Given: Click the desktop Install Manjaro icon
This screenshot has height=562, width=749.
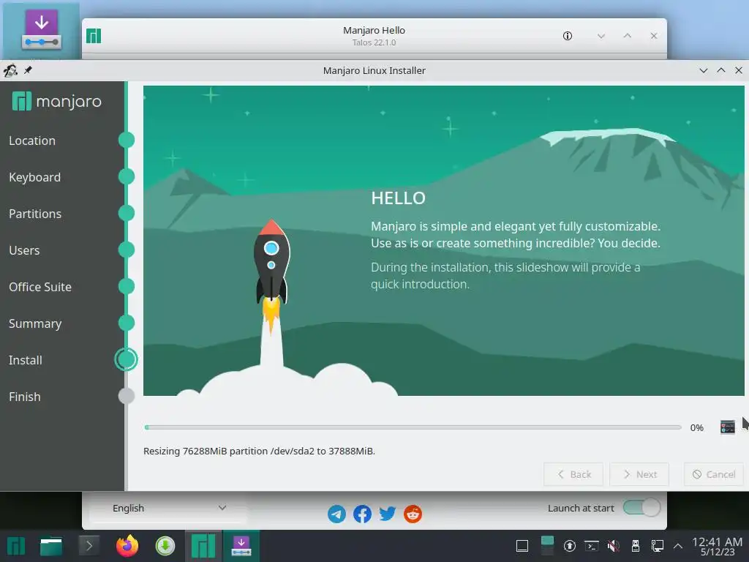Looking at the screenshot, I should click(x=41, y=29).
